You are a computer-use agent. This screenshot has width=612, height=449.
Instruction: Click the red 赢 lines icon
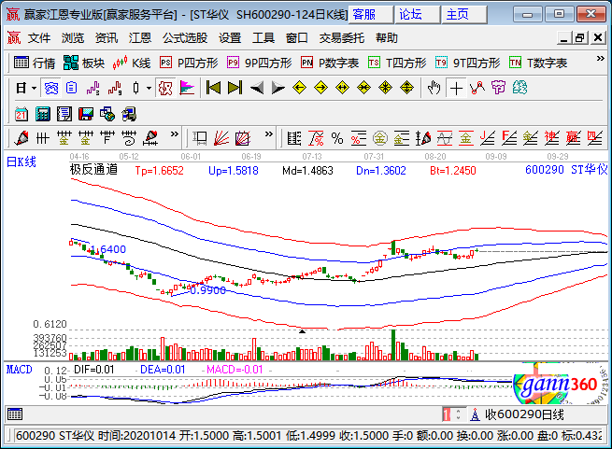point(573,138)
